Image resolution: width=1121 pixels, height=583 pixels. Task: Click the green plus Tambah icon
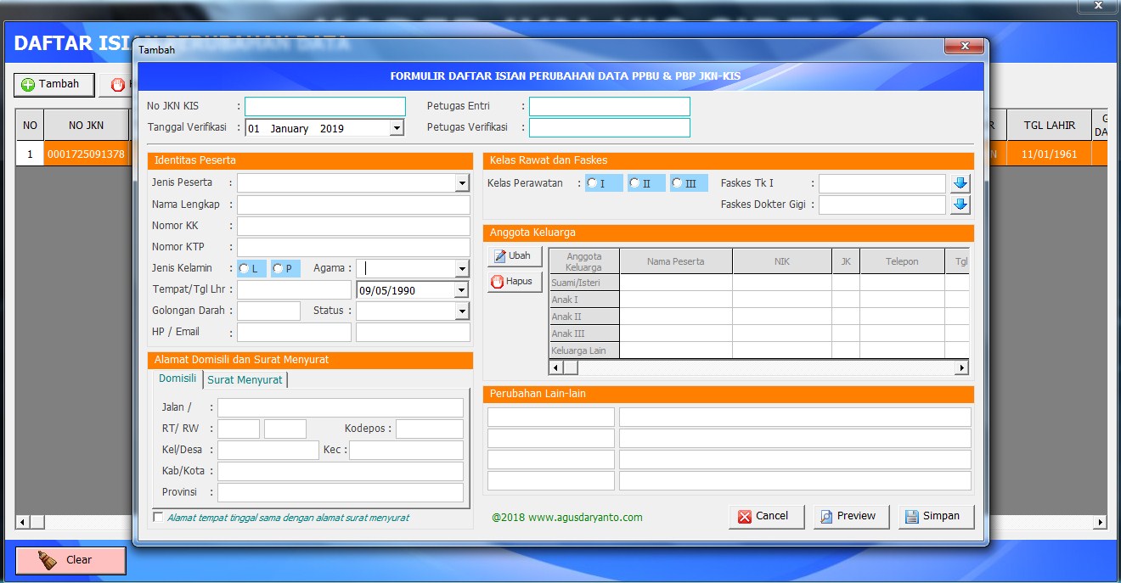click(29, 84)
